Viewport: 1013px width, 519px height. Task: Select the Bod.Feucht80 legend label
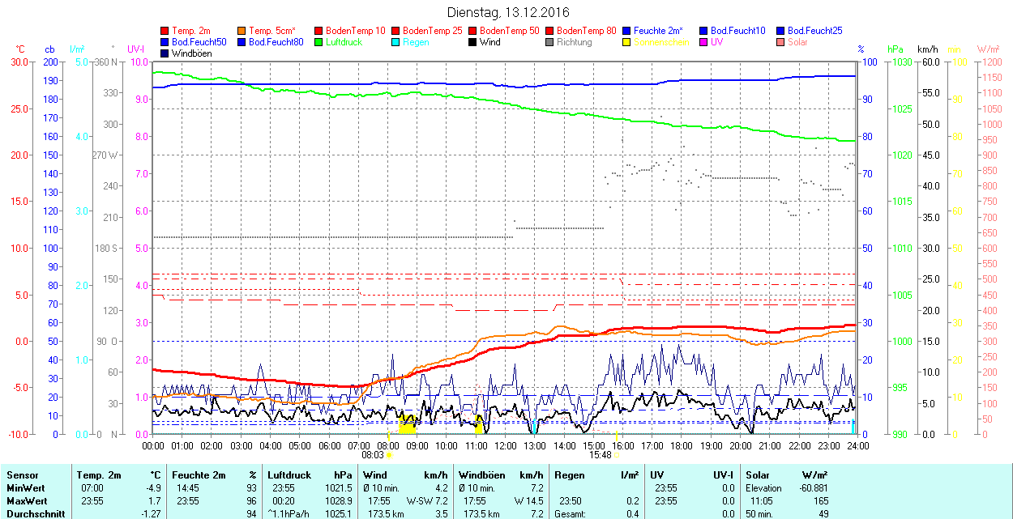click(276, 42)
